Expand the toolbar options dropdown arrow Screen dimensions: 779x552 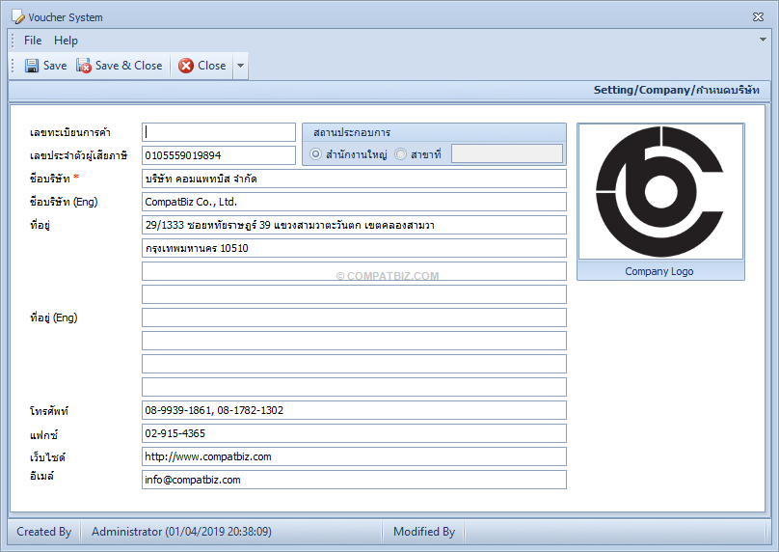pos(240,66)
